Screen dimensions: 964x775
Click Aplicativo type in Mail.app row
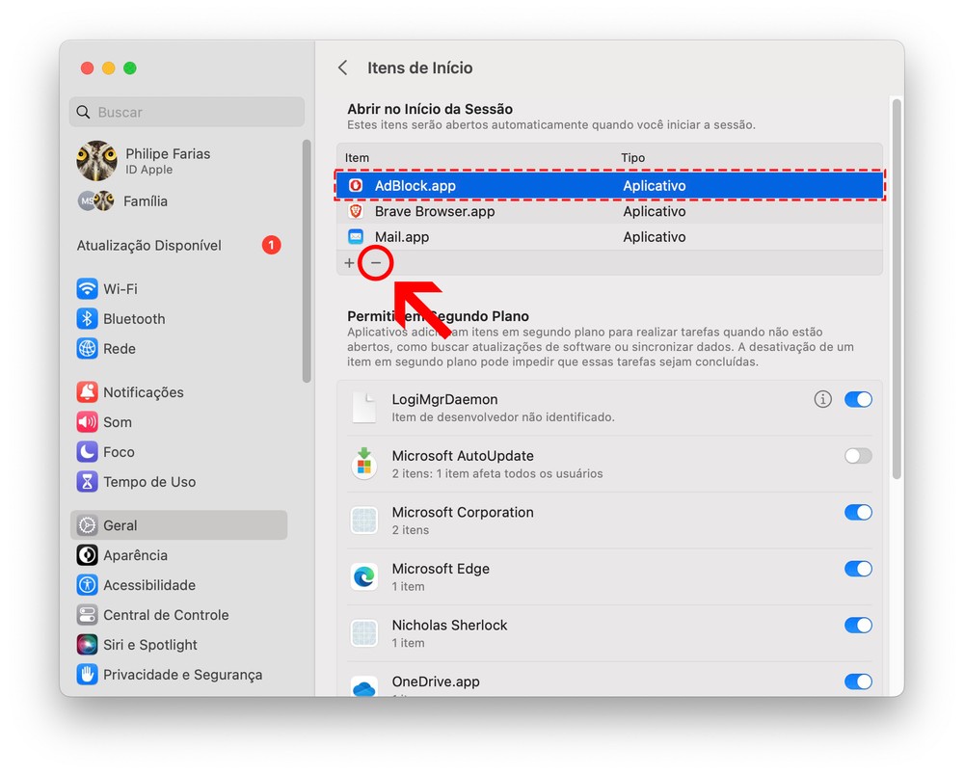pyautogui.click(x=655, y=236)
